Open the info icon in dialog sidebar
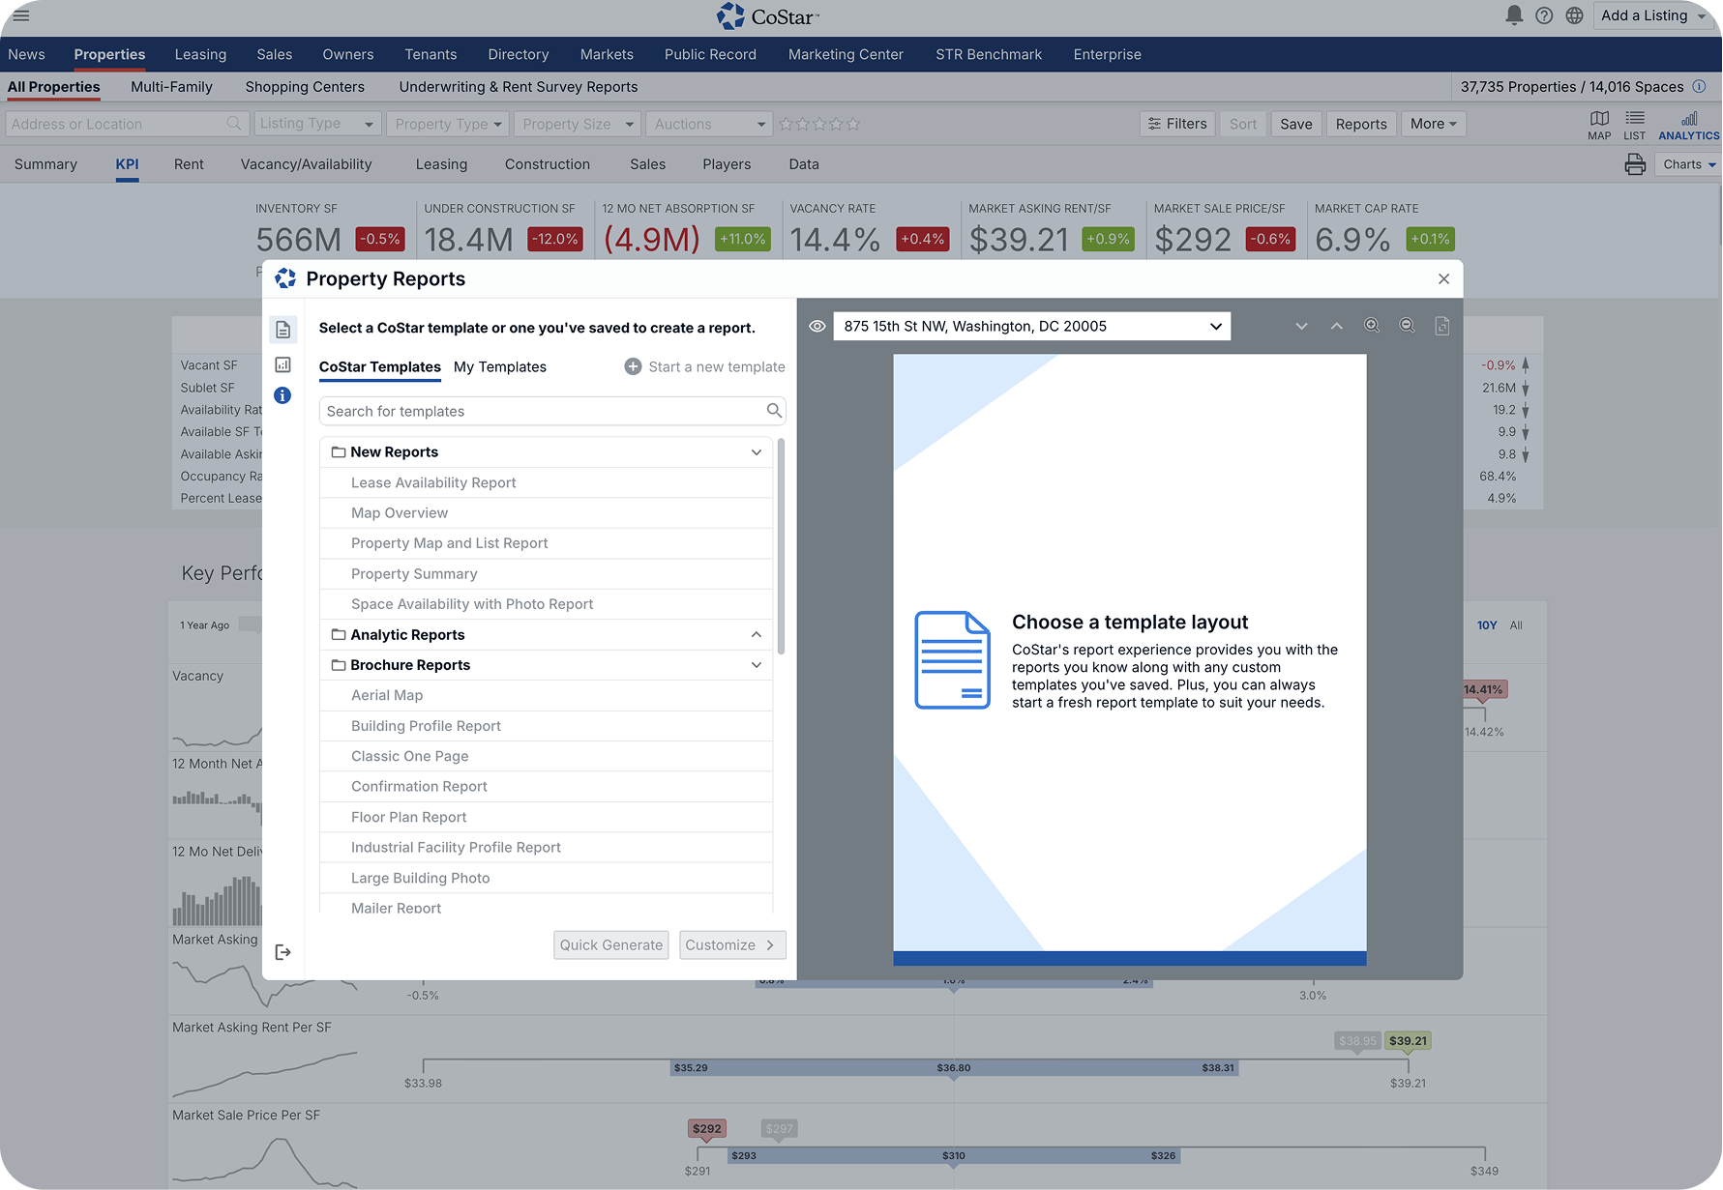 282,395
